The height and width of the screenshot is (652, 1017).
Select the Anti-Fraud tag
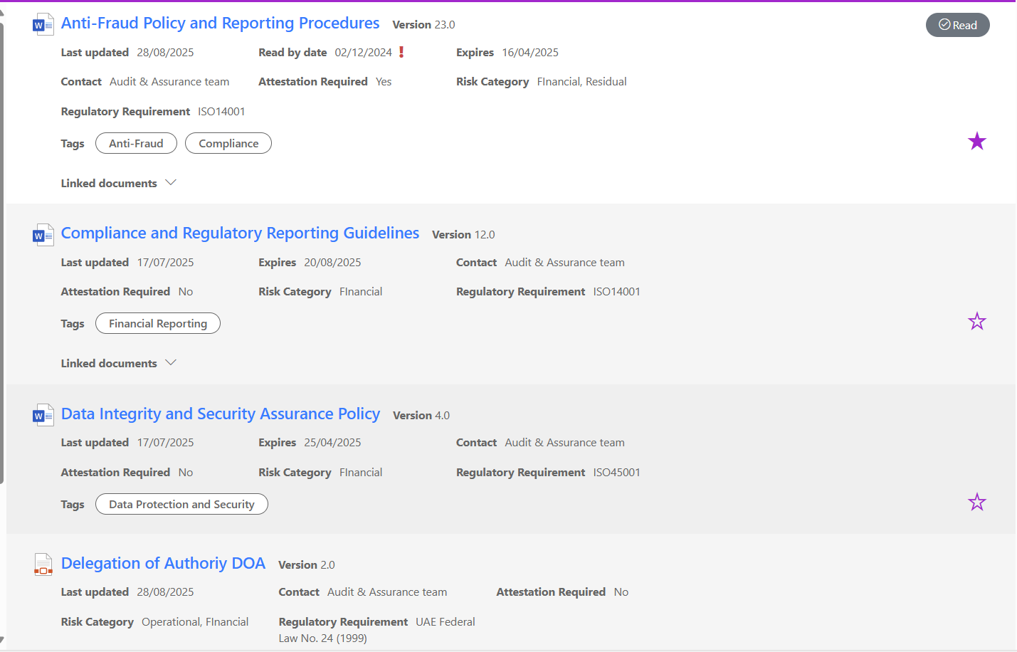tap(136, 143)
